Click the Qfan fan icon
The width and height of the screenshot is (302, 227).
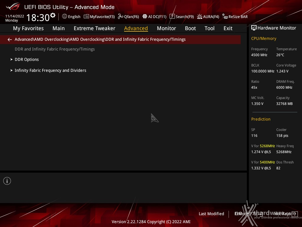pyautogui.click(x=121, y=17)
